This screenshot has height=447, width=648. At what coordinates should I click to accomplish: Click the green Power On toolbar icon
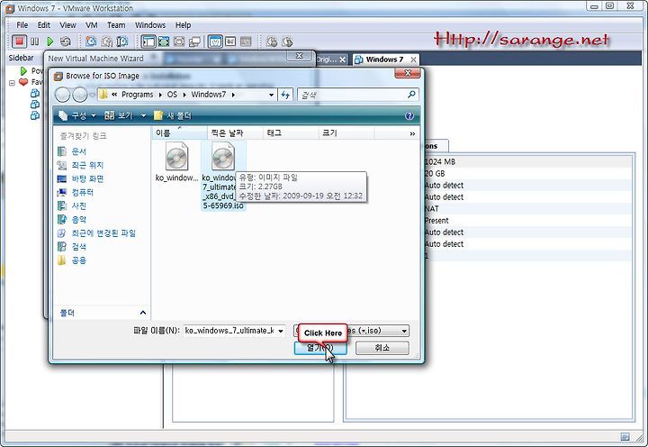coord(50,41)
